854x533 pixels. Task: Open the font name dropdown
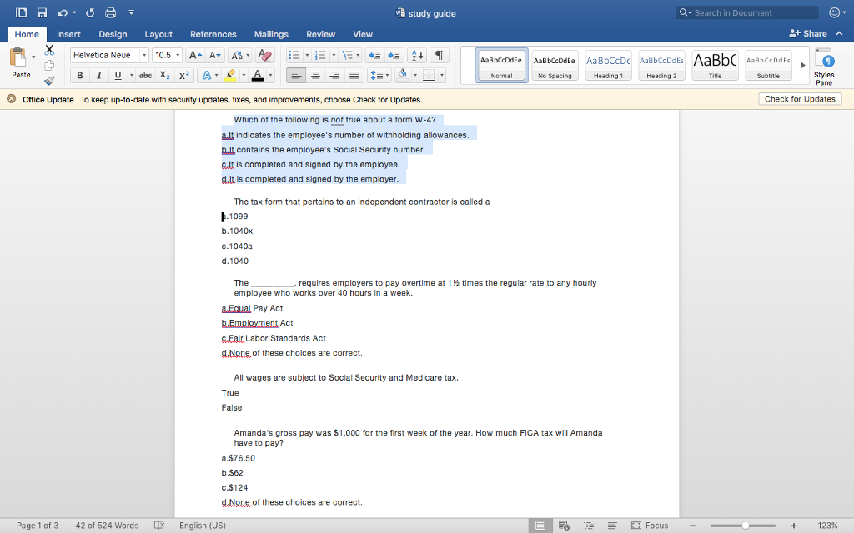click(143, 55)
